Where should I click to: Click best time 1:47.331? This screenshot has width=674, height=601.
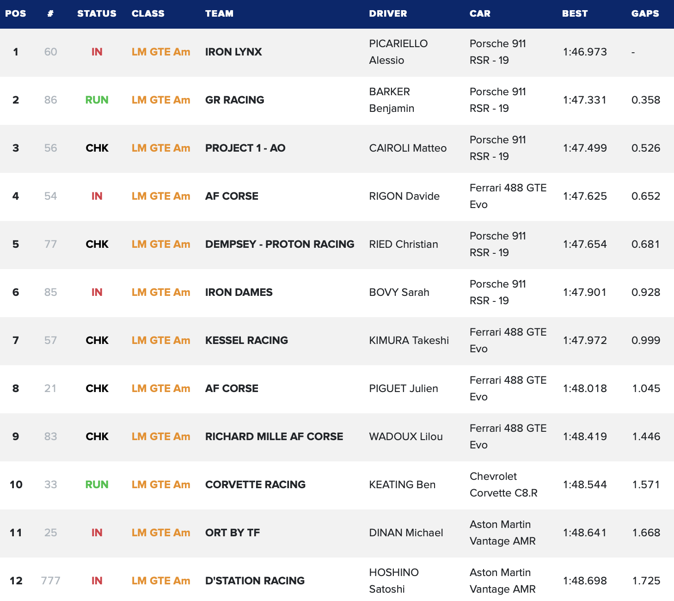(585, 100)
